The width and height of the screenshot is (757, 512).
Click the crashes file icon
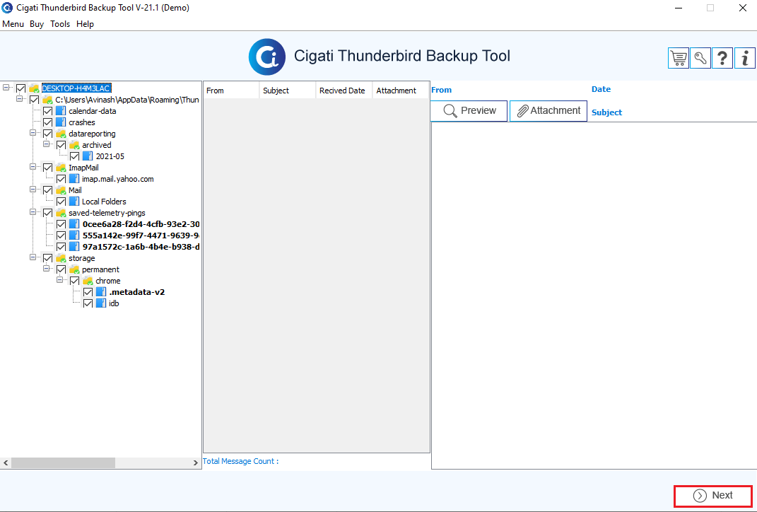(x=61, y=122)
